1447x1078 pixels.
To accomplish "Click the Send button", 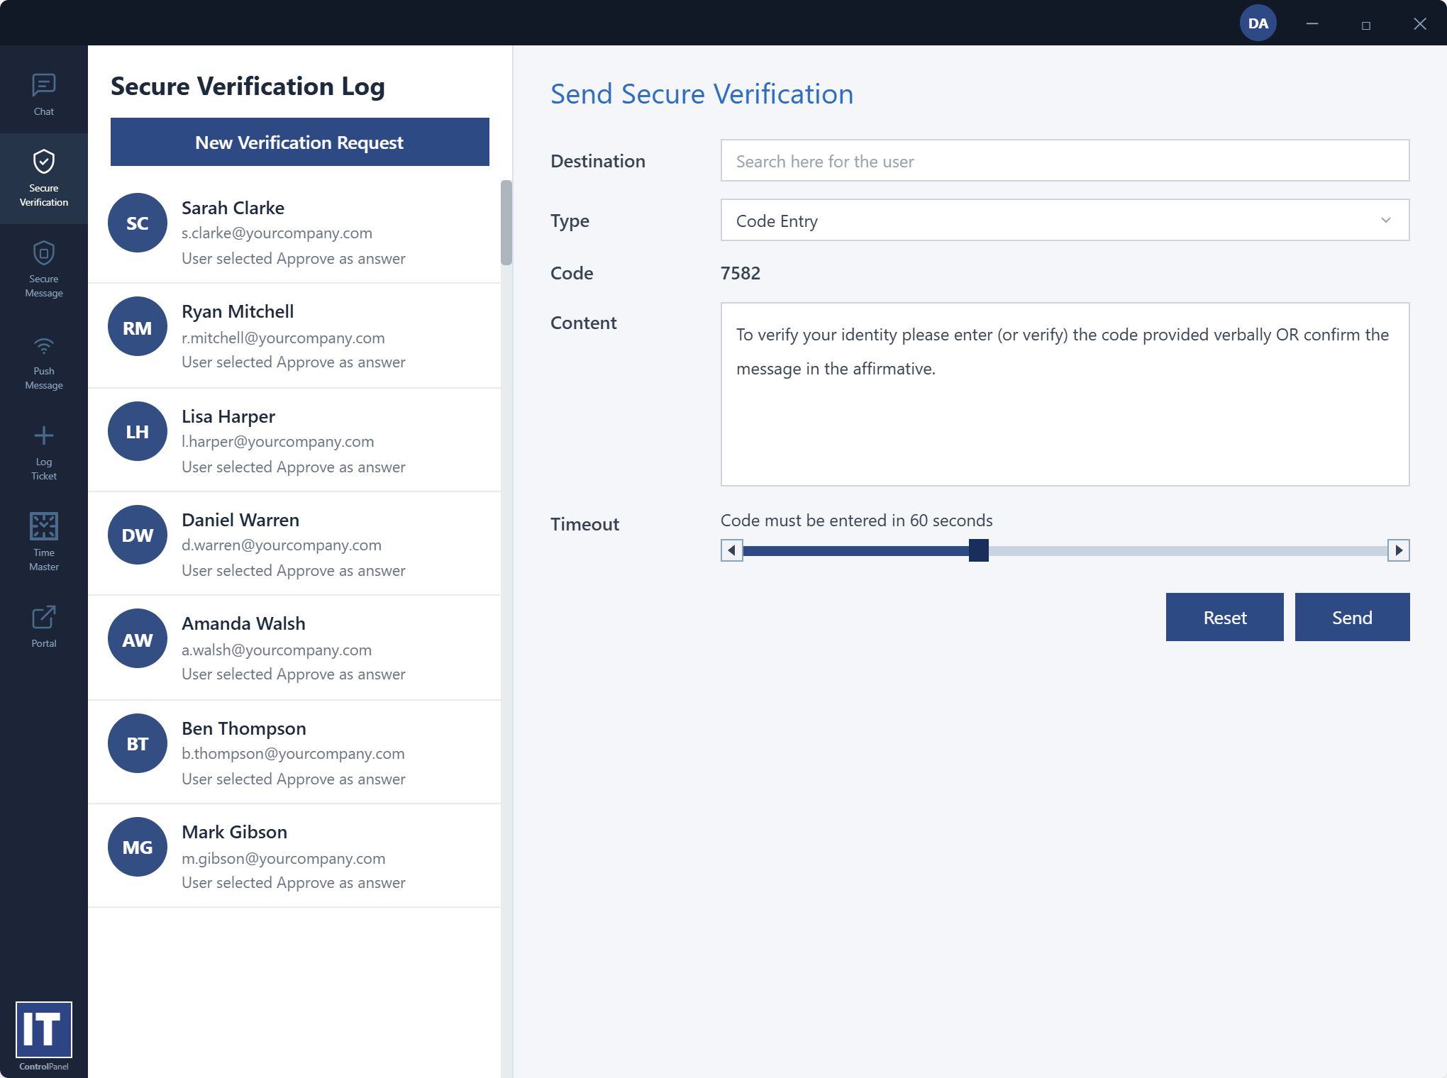I will coord(1352,617).
